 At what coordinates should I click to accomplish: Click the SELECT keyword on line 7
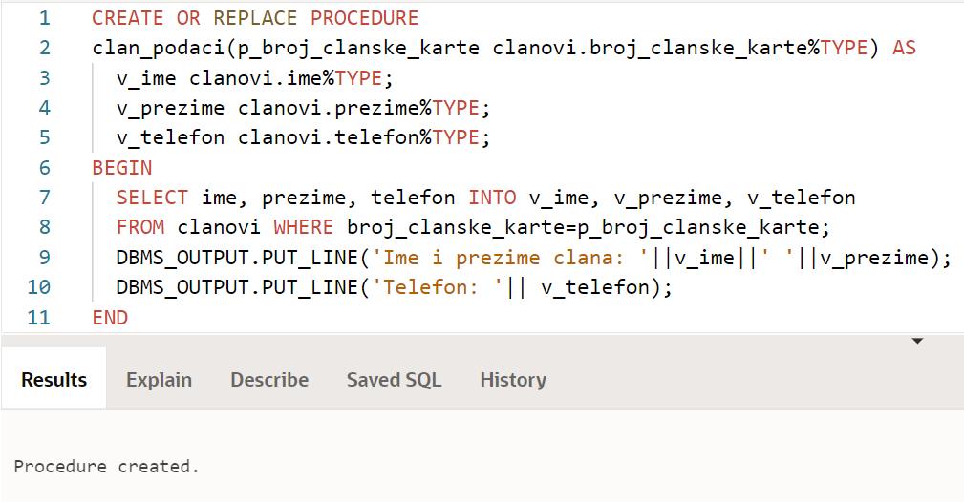point(152,198)
